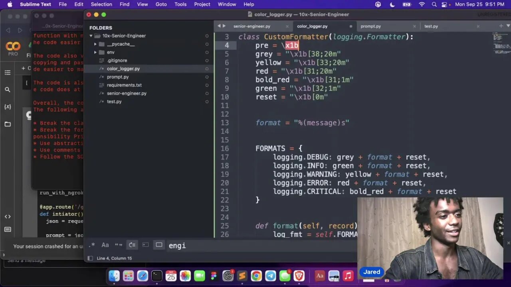Toggle case sensitive option in find bar
Viewport: 511px width, 287px height.
[105, 245]
